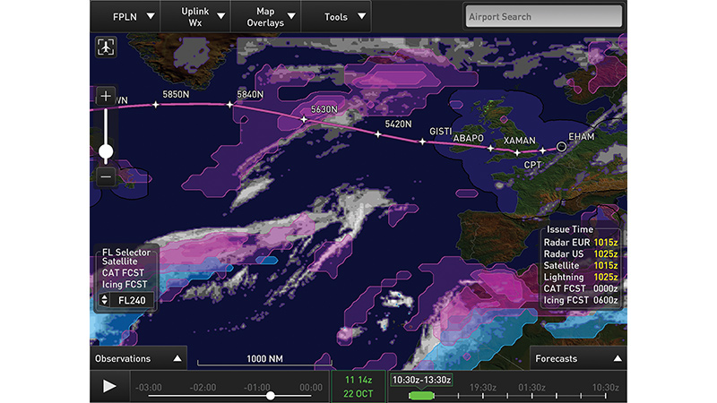Click Icing FCST in the FL Selector panel
The image size is (717, 403).
125,284
